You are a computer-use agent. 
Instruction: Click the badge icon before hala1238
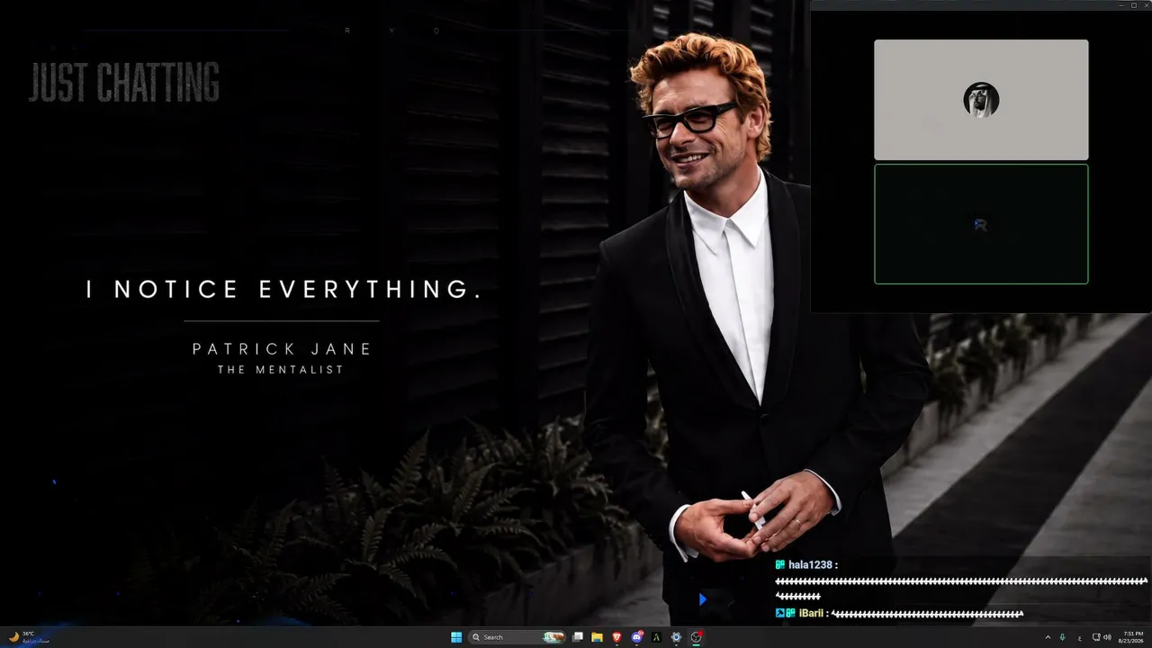tap(780, 565)
